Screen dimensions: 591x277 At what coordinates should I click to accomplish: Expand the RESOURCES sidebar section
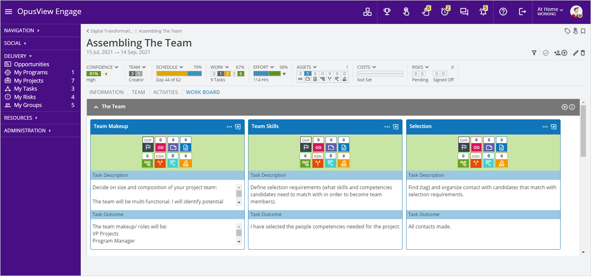tap(21, 118)
